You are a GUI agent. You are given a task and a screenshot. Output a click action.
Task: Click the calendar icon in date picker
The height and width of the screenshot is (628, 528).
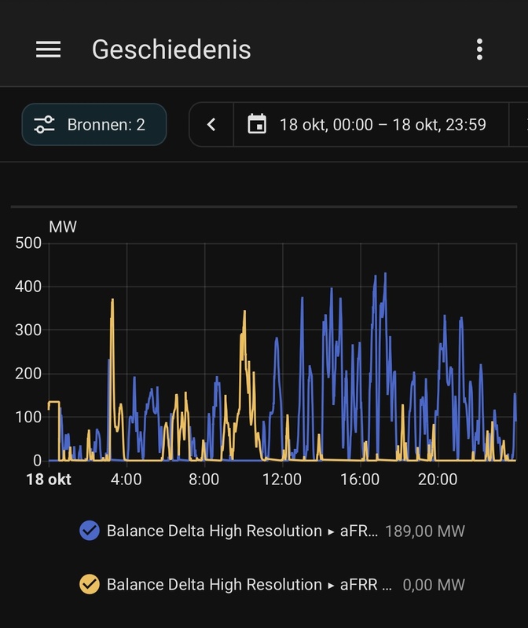(x=257, y=124)
